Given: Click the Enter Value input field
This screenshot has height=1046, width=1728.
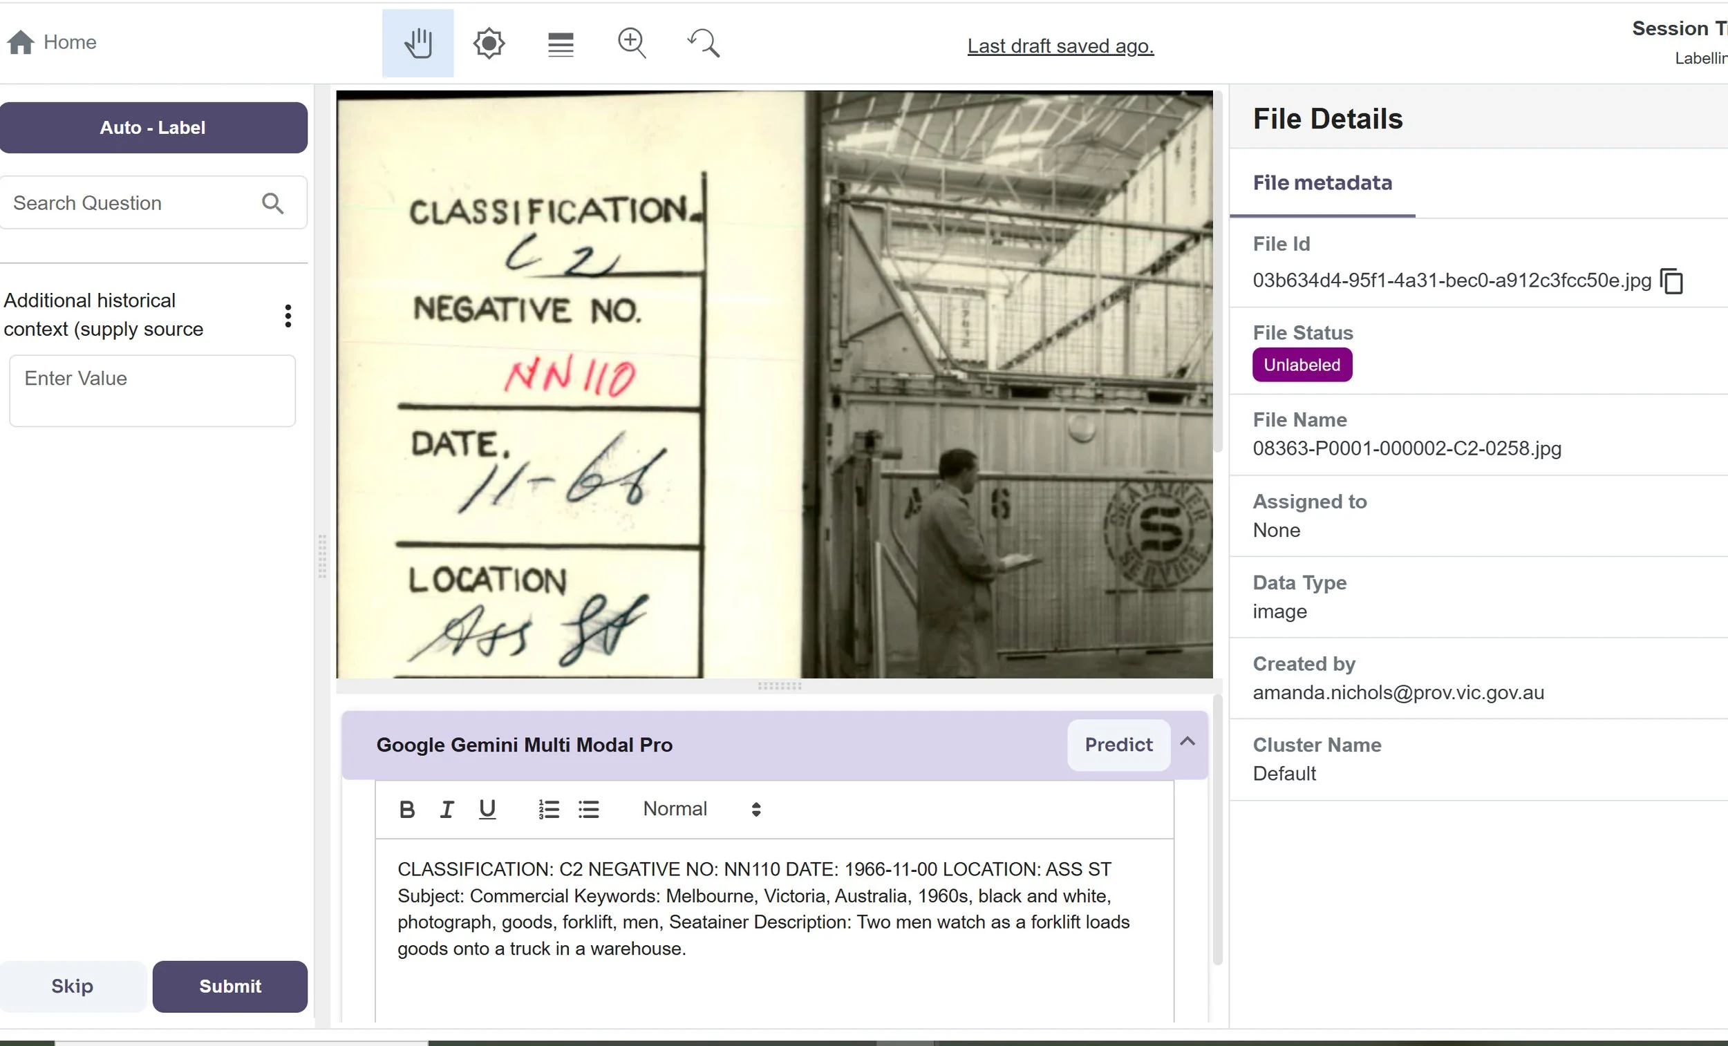Looking at the screenshot, I should click(151, 390).
